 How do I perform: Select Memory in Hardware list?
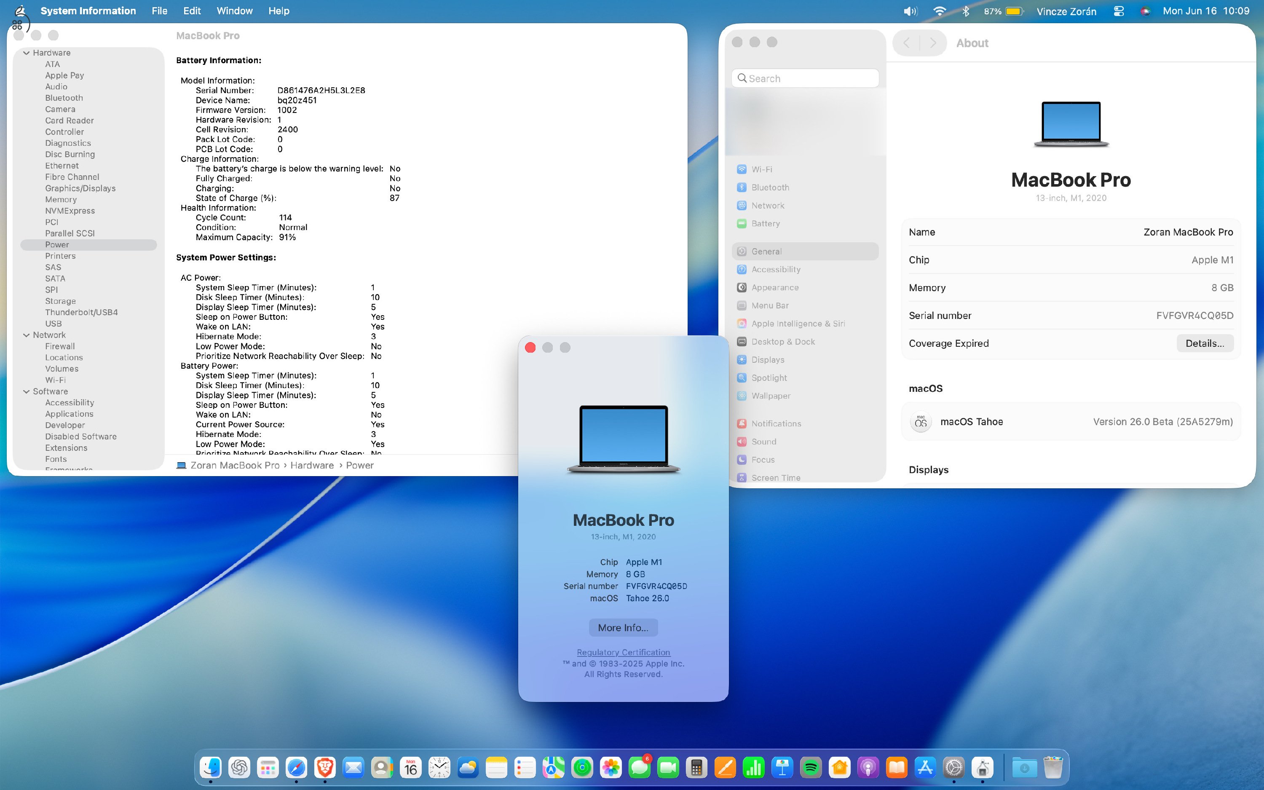(x=61, y=200)
